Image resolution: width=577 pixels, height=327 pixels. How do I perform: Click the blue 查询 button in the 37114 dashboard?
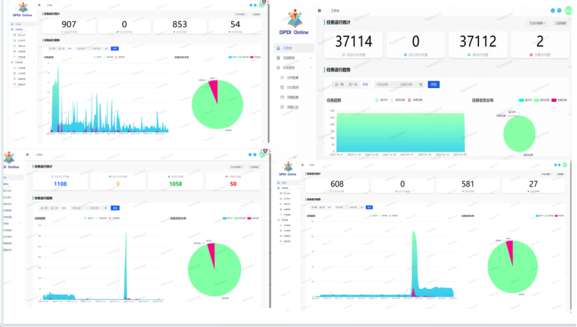433,85
